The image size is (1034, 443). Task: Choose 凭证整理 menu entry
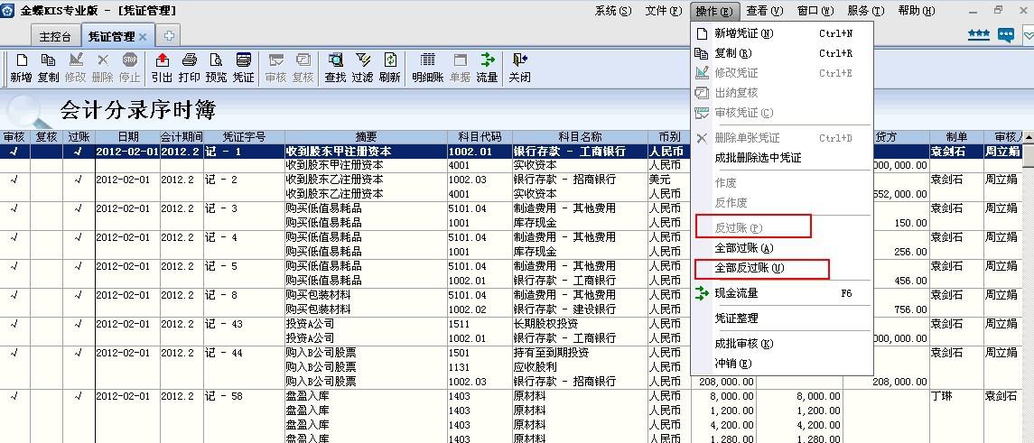coord(781,318)
